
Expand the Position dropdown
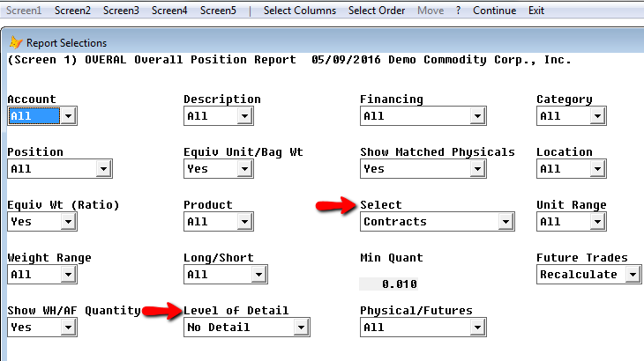click(x=103, y=169)
